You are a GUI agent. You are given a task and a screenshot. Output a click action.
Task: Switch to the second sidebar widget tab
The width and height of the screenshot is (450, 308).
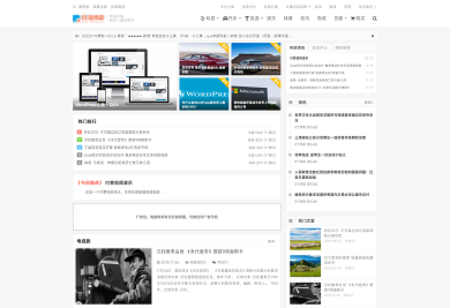[x=320, y=48]
